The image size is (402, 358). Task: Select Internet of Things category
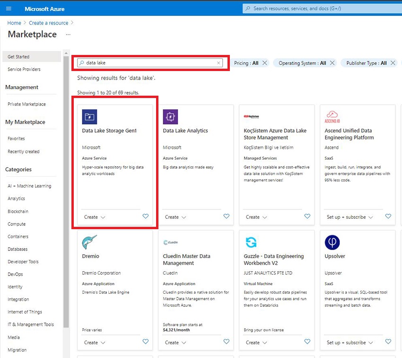25,312
